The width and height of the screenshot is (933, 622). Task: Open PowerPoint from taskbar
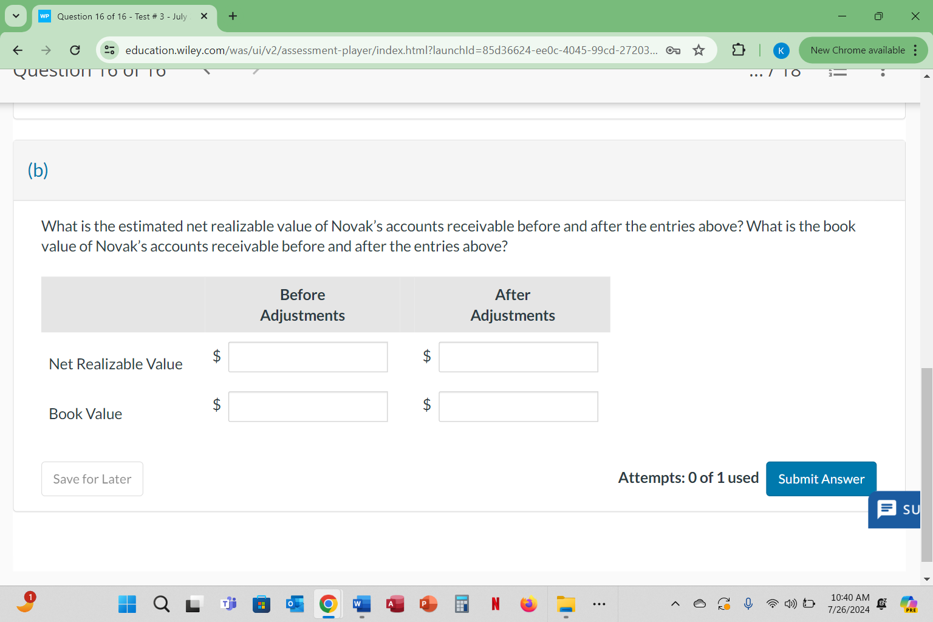pos(428,604)
